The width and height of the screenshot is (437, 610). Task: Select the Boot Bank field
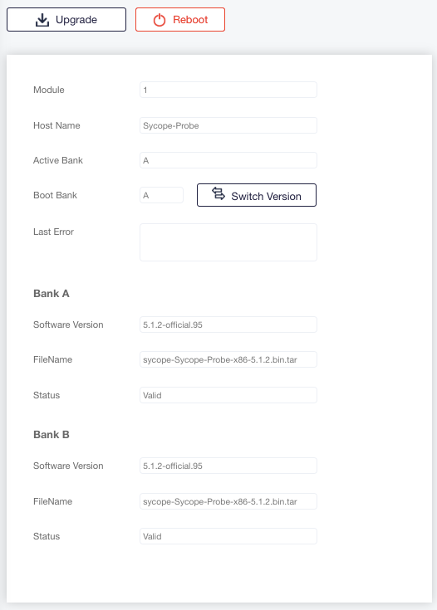pyautogui.click(x=161, y=195)
